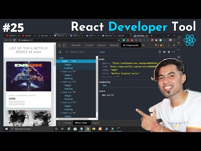Switch to the Sources tab

(x=101, y=45)
